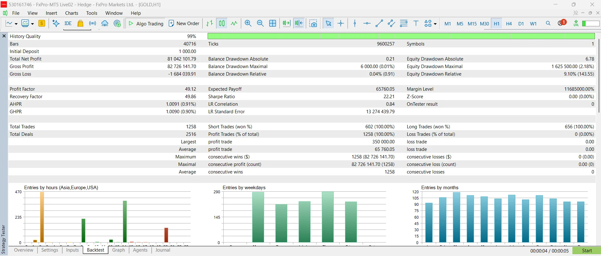This screenshot has width=601, height=256.
Task: Start the strategy tester run
Action: (587, 251)
